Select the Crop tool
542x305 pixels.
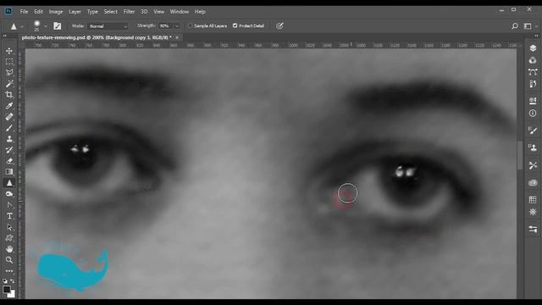(x=9, y=95)
